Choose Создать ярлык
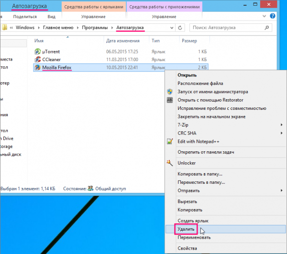The width and height of the screenshot is (287, 254). pyautogui.click(x=193, y=221)
